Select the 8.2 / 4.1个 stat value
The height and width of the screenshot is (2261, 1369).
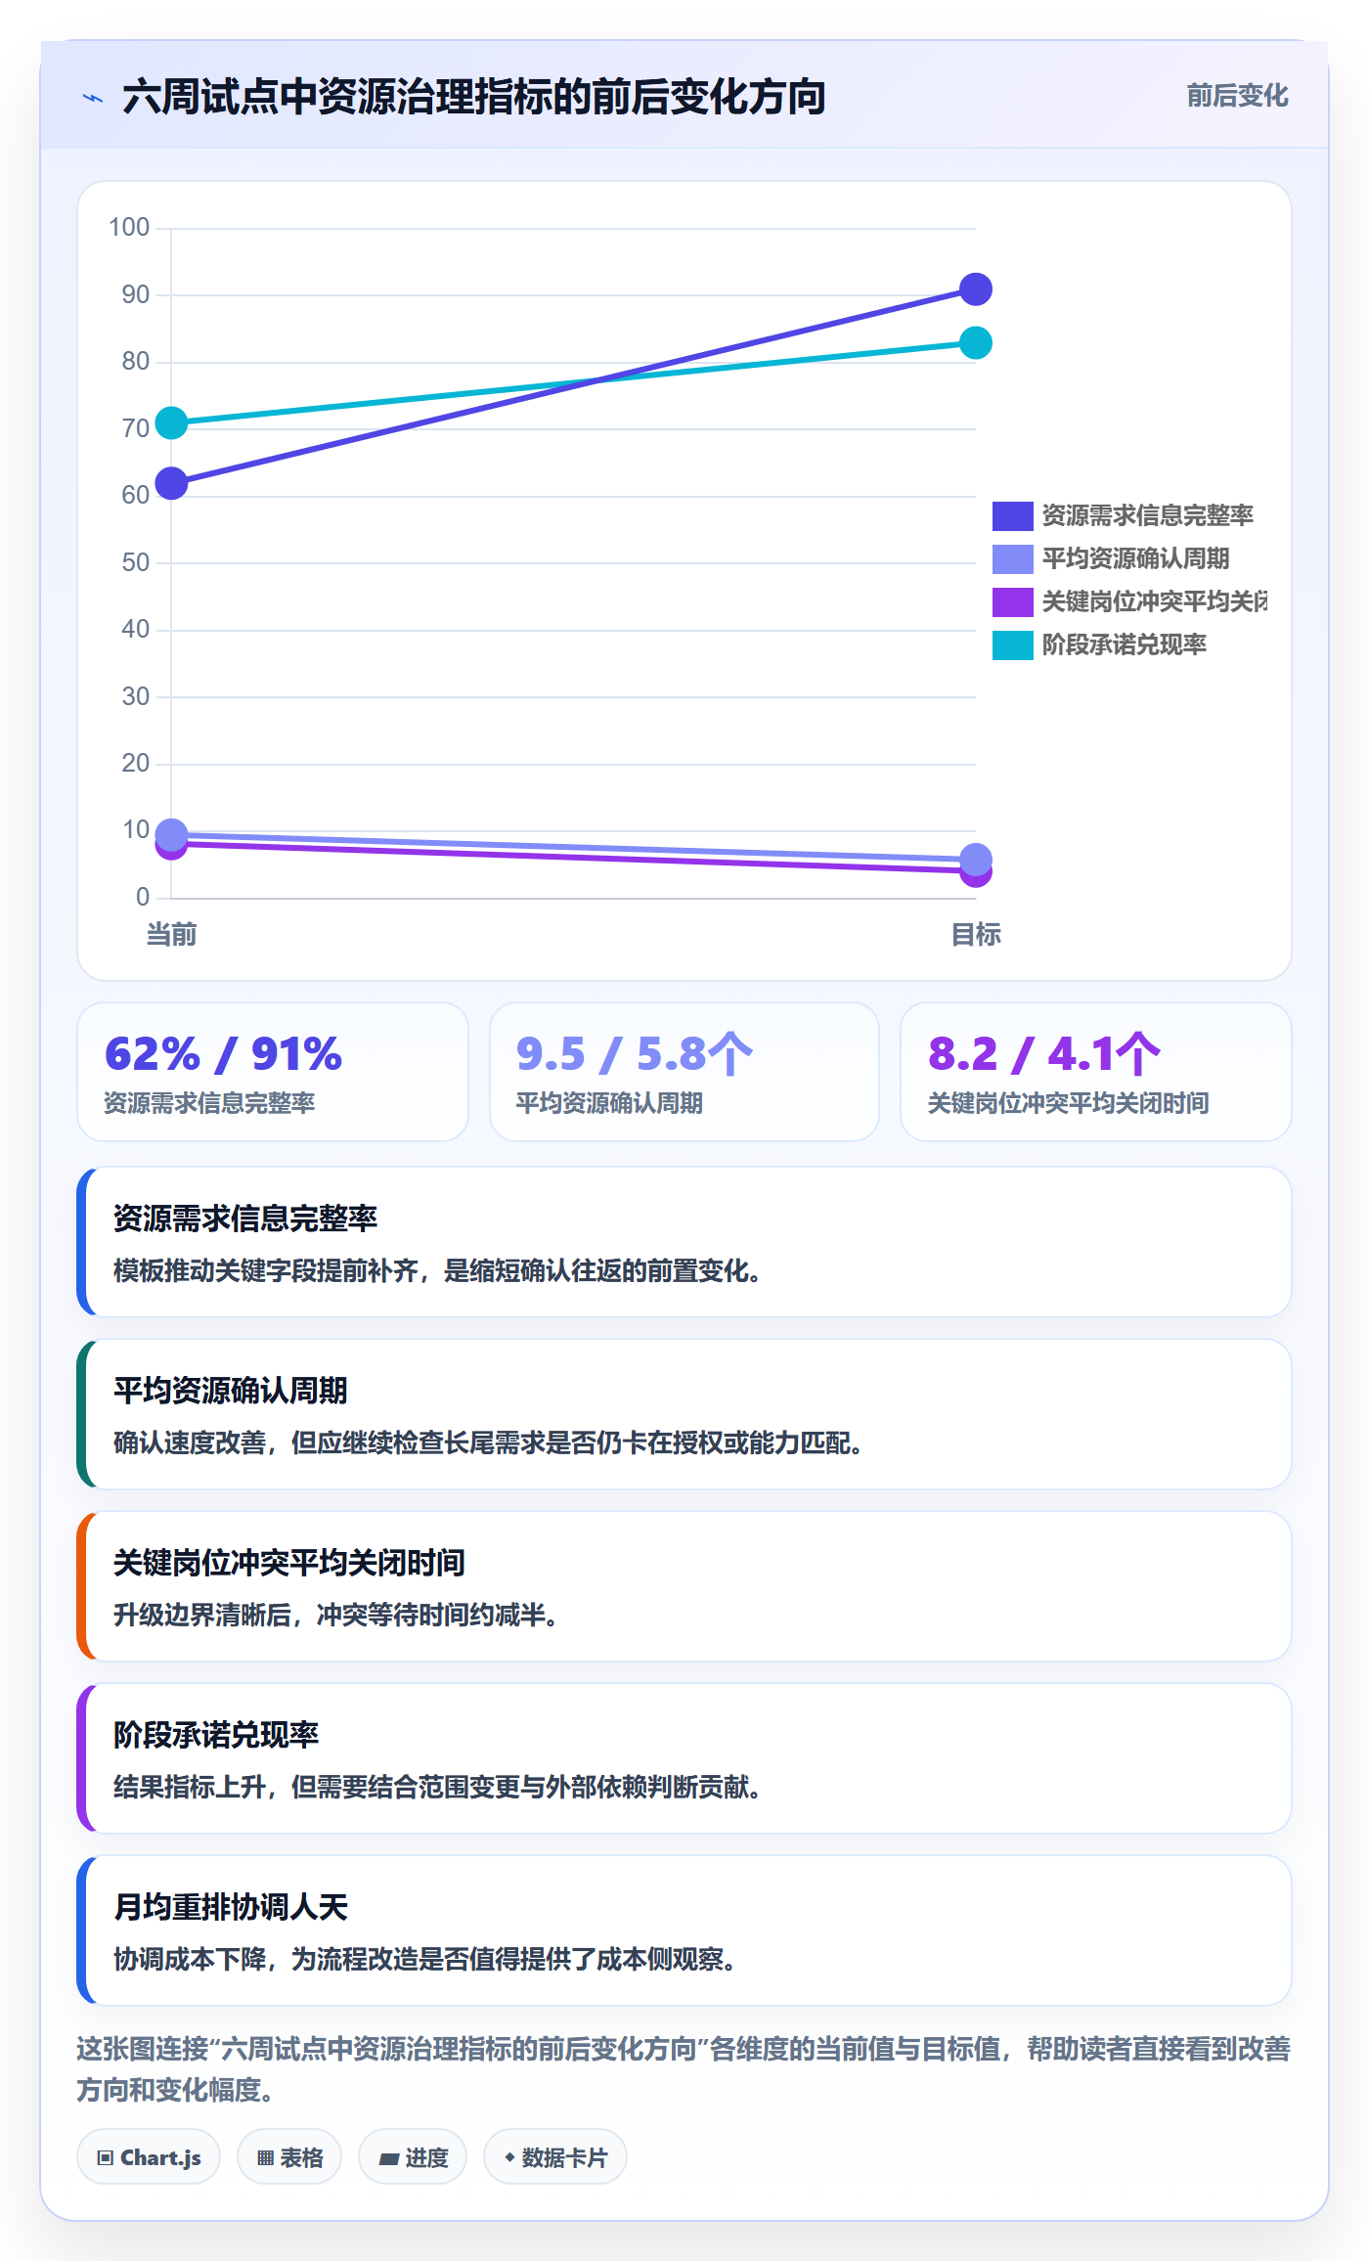(x=1044, y=1054)
